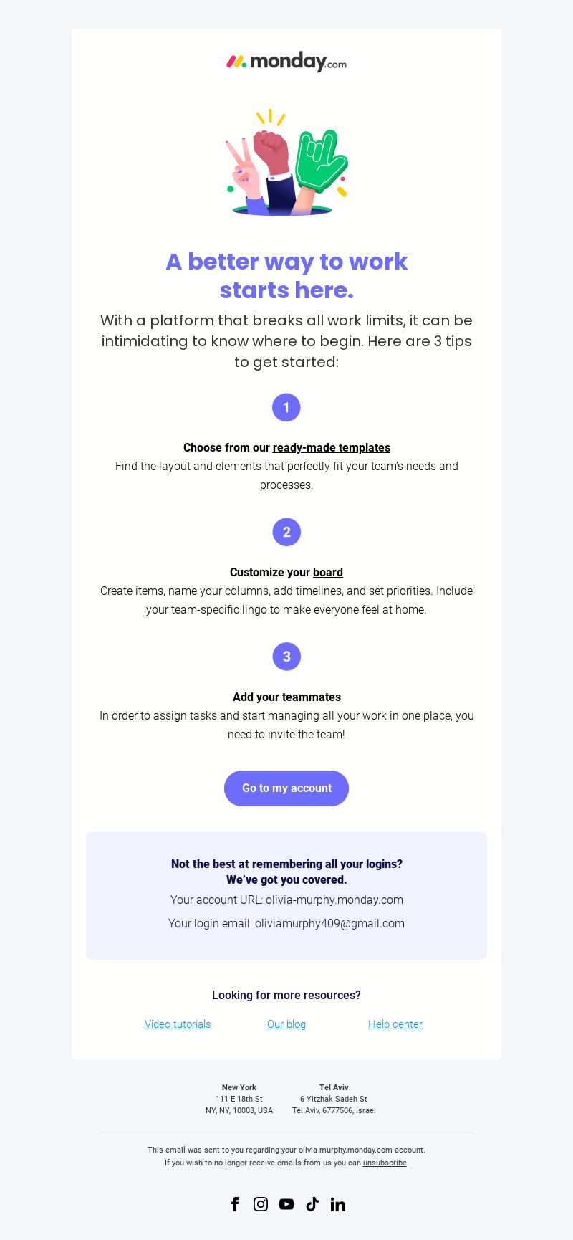The height and width of the screenshot is (1240, 573).
Task: Open the teammates link
Action: tap(312, 697)
